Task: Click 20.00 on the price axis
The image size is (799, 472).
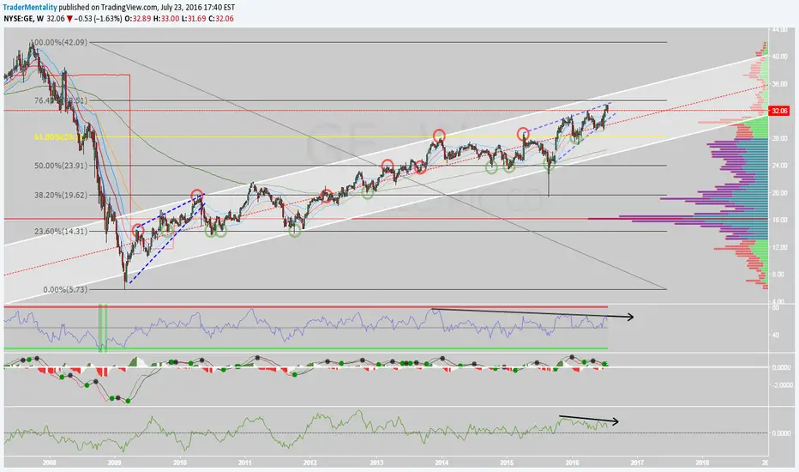Action: pyautogui.click(x=779, y=193)
